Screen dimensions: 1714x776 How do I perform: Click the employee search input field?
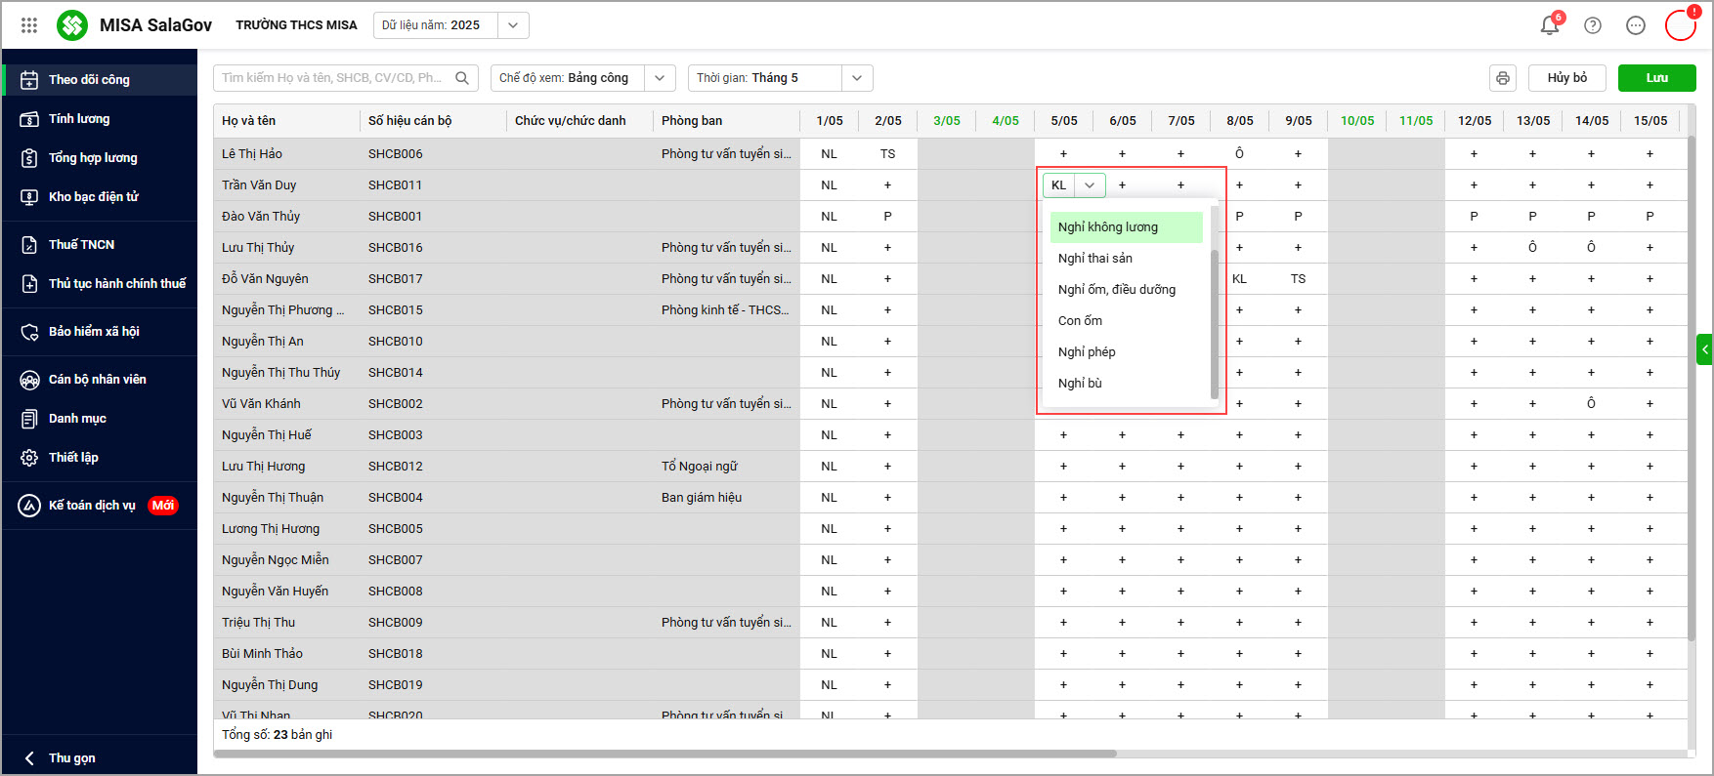point(332,78)
